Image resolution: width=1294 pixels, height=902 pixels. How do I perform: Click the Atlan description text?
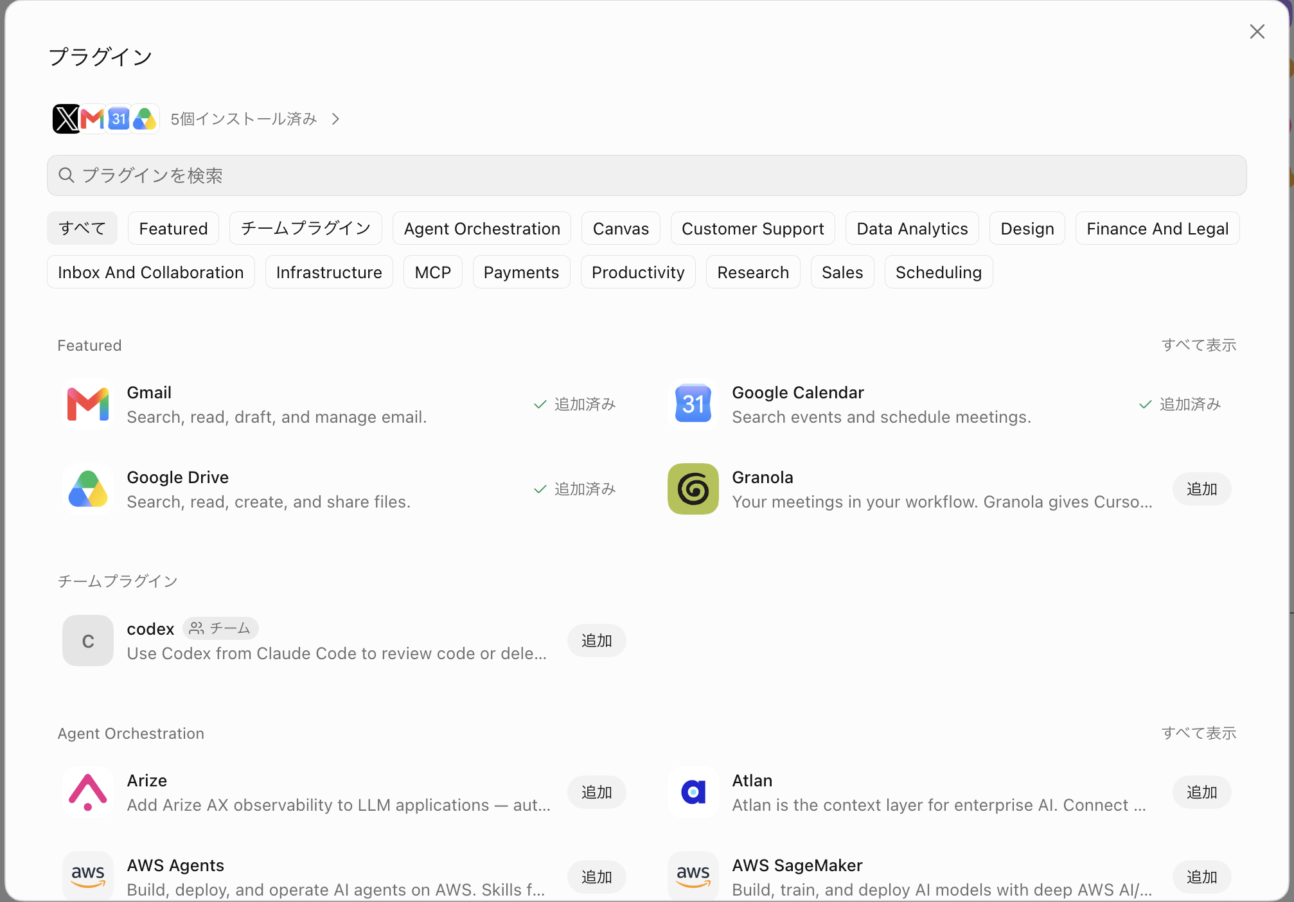tap(939, 805)
